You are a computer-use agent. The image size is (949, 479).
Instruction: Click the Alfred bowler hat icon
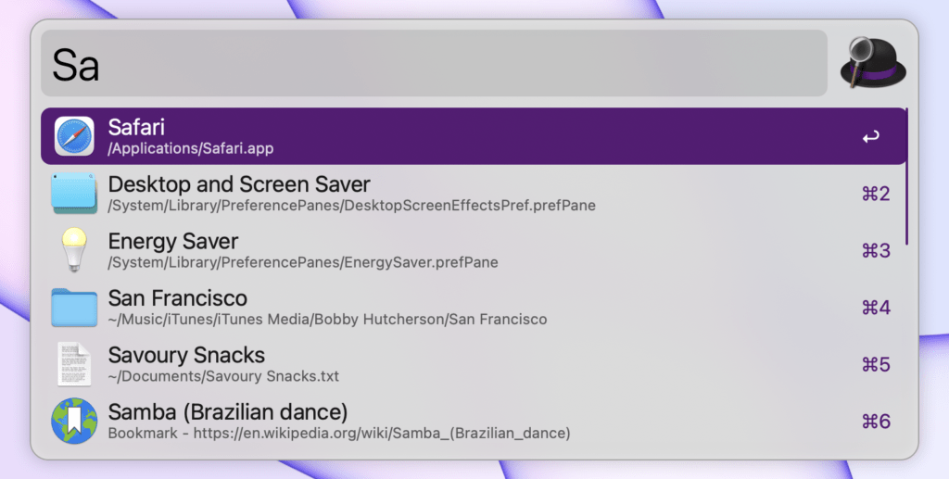pos(873,63)
